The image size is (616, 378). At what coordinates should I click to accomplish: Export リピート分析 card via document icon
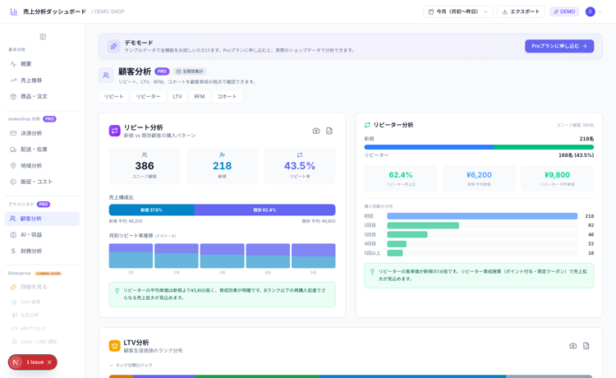coord(329,131)
